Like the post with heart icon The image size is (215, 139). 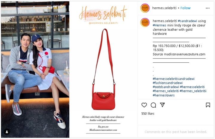(x=144, y=105)
